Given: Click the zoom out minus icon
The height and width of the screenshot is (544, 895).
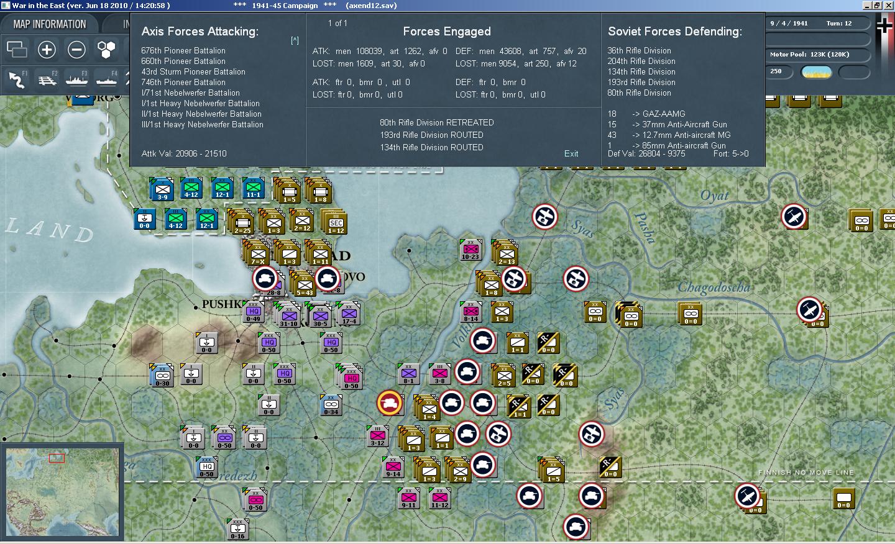Looking at the screenshot, I should coord(76,49).
